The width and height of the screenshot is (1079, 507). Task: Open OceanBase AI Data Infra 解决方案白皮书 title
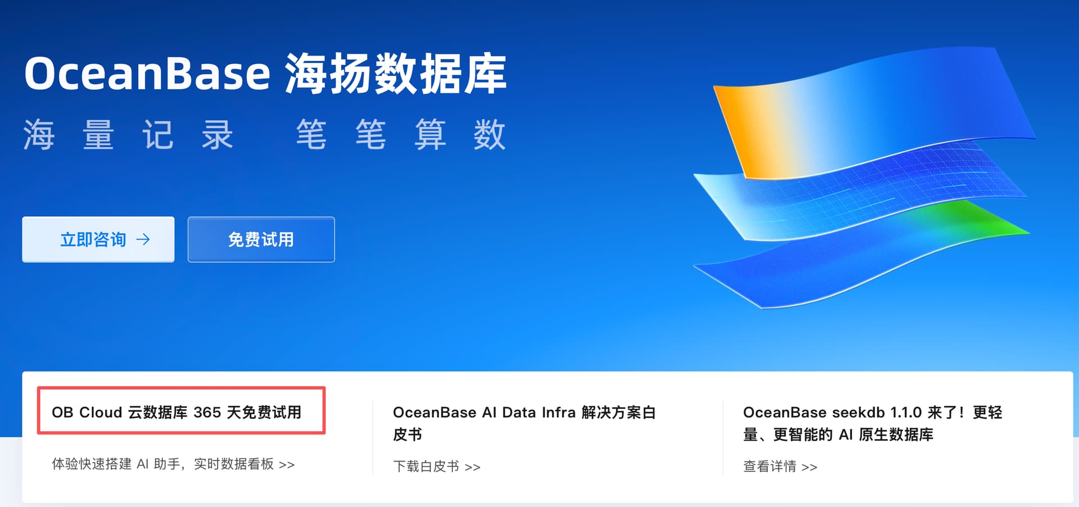[x=524, y=423]
